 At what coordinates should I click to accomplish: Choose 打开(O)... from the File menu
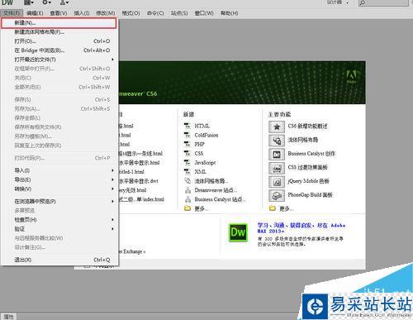tap(59, 41)
